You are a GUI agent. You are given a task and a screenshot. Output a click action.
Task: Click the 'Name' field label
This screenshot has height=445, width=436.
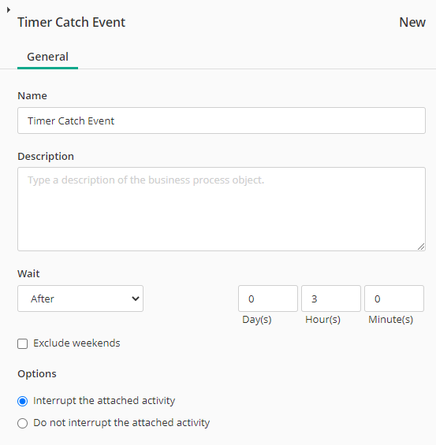[x=32, y=95]
